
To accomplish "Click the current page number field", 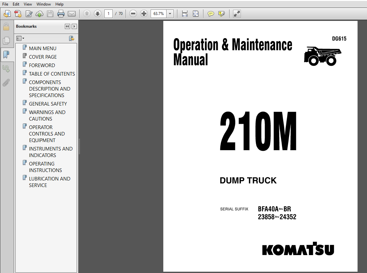I will [x=108, y=14].
